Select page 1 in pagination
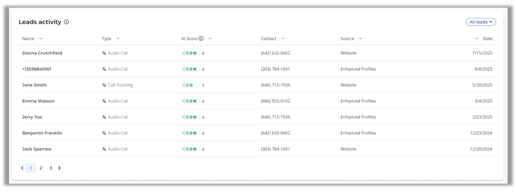 31,168
